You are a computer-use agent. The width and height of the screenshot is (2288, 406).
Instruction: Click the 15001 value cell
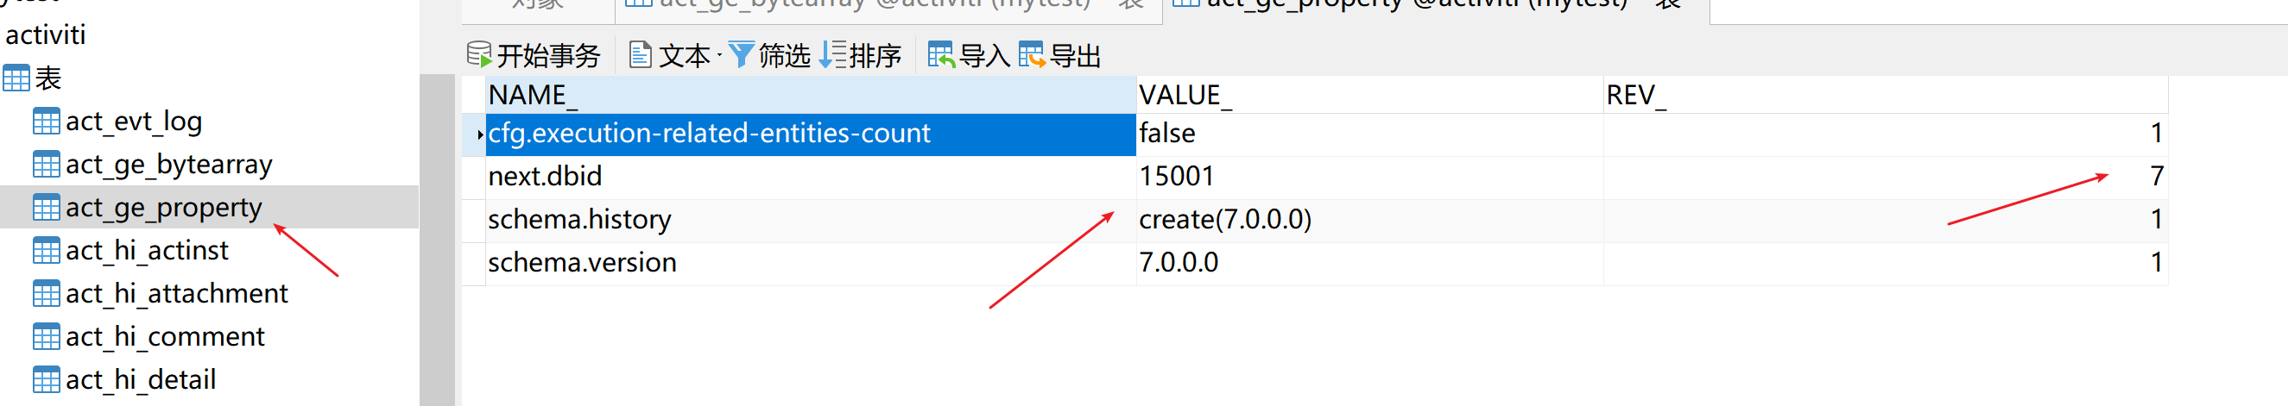pyautogui.click(x=1369, y=178)
